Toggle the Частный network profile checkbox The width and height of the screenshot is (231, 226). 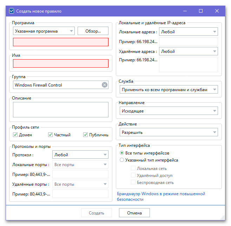[50, 135]
